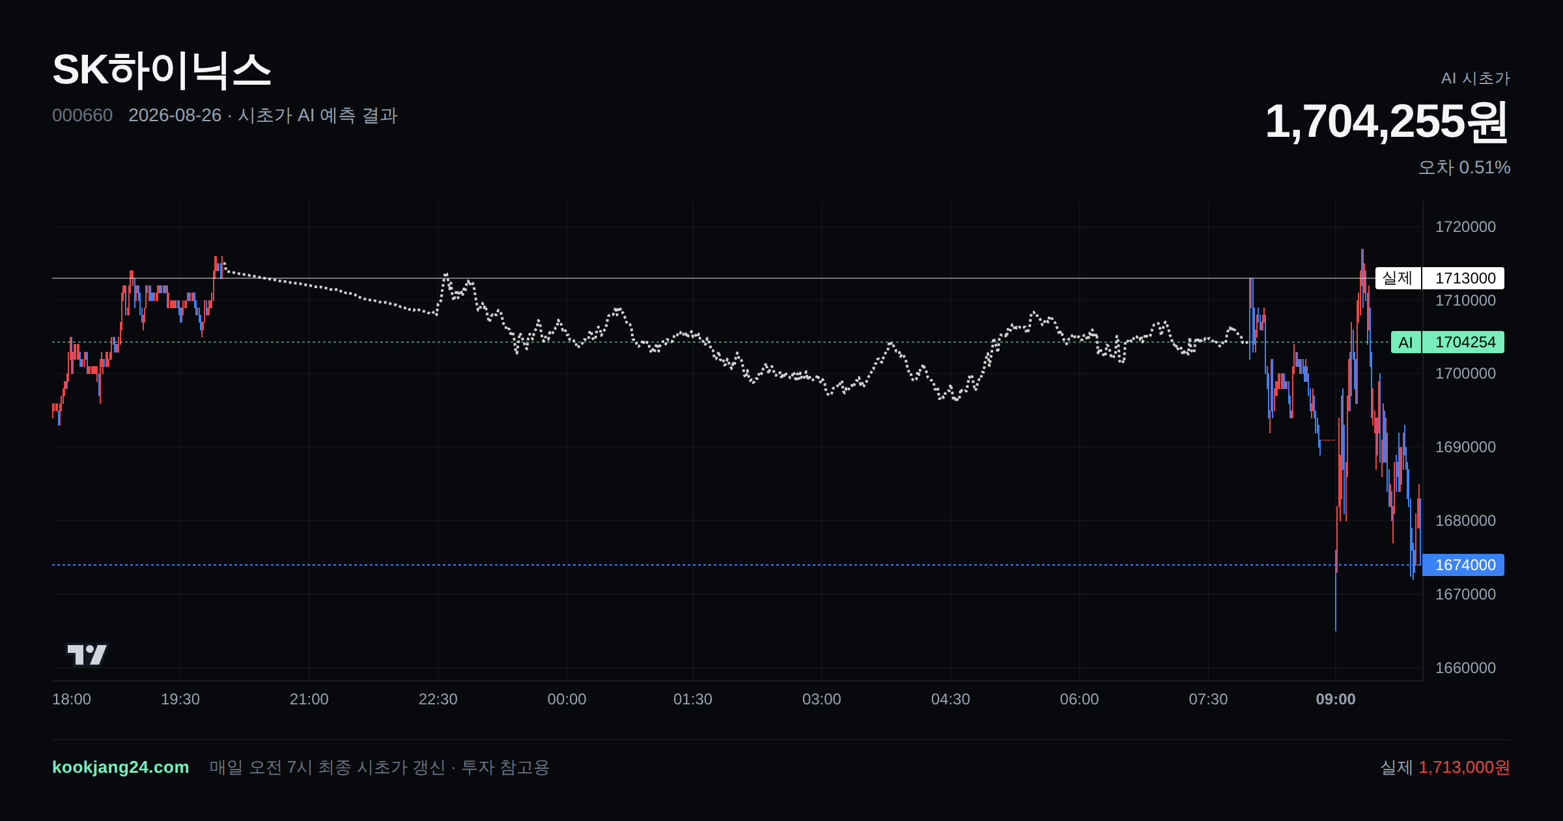Click the green 1704254 price label
This screenshot has width=1563, height=821.
point(1463,342)
